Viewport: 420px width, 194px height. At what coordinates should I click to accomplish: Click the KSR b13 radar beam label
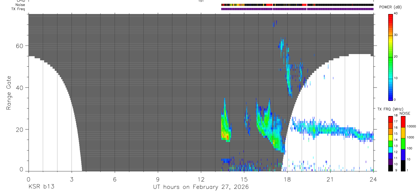[x=41, y=187]
